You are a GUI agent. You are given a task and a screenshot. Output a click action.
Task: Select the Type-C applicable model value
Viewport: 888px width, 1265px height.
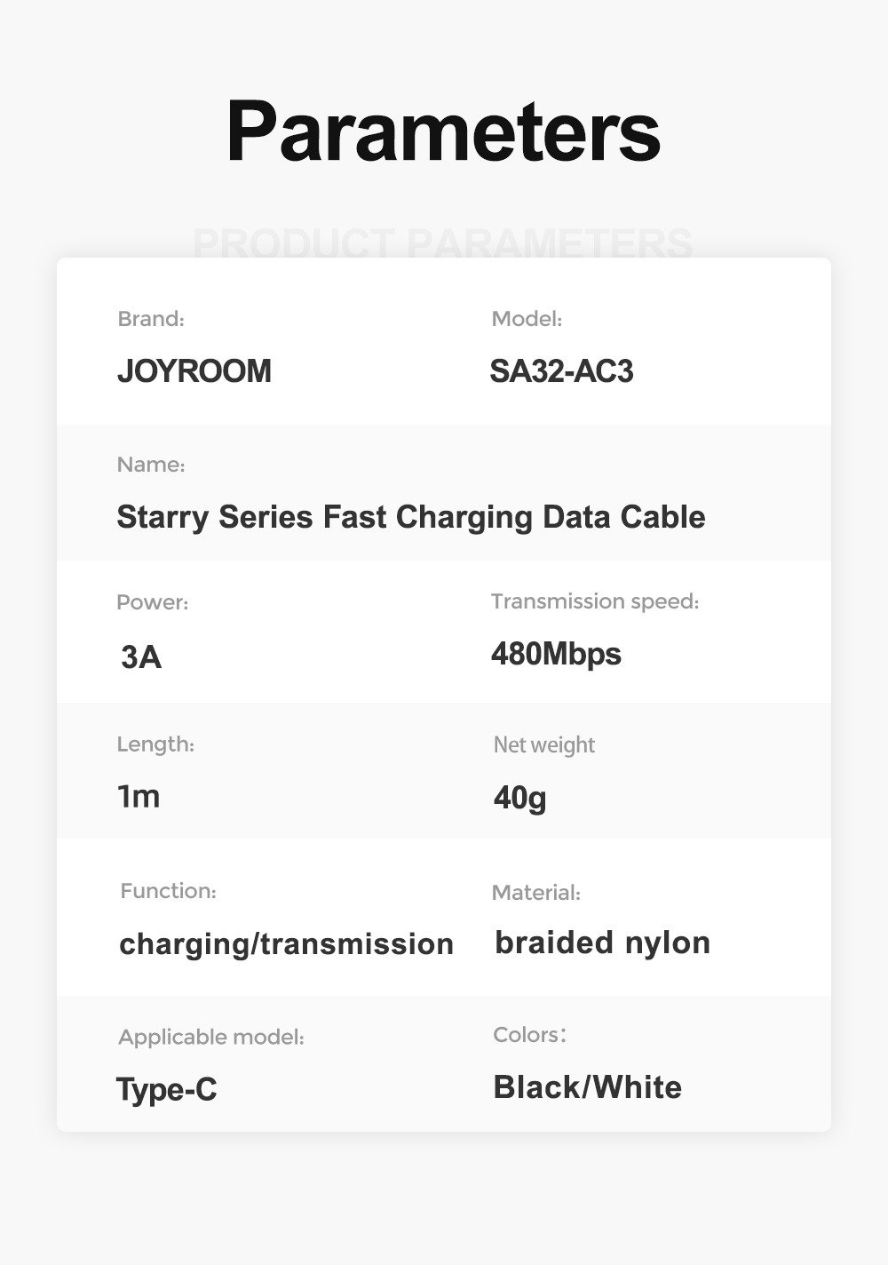coord(167,1089)
